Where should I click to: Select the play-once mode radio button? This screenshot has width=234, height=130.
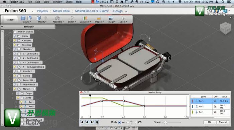120,122
